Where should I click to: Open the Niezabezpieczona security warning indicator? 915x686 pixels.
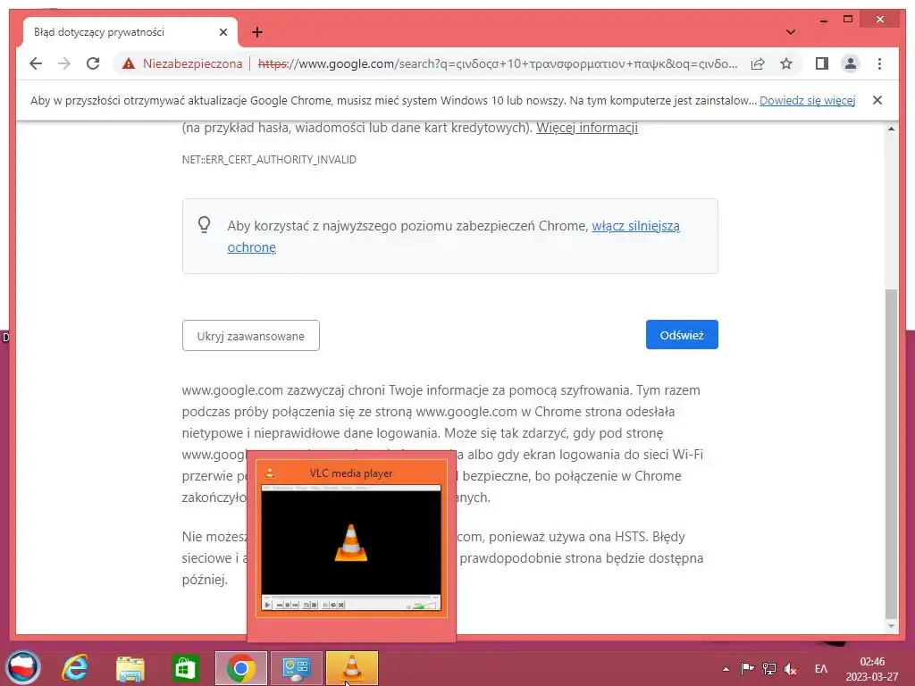182,63
